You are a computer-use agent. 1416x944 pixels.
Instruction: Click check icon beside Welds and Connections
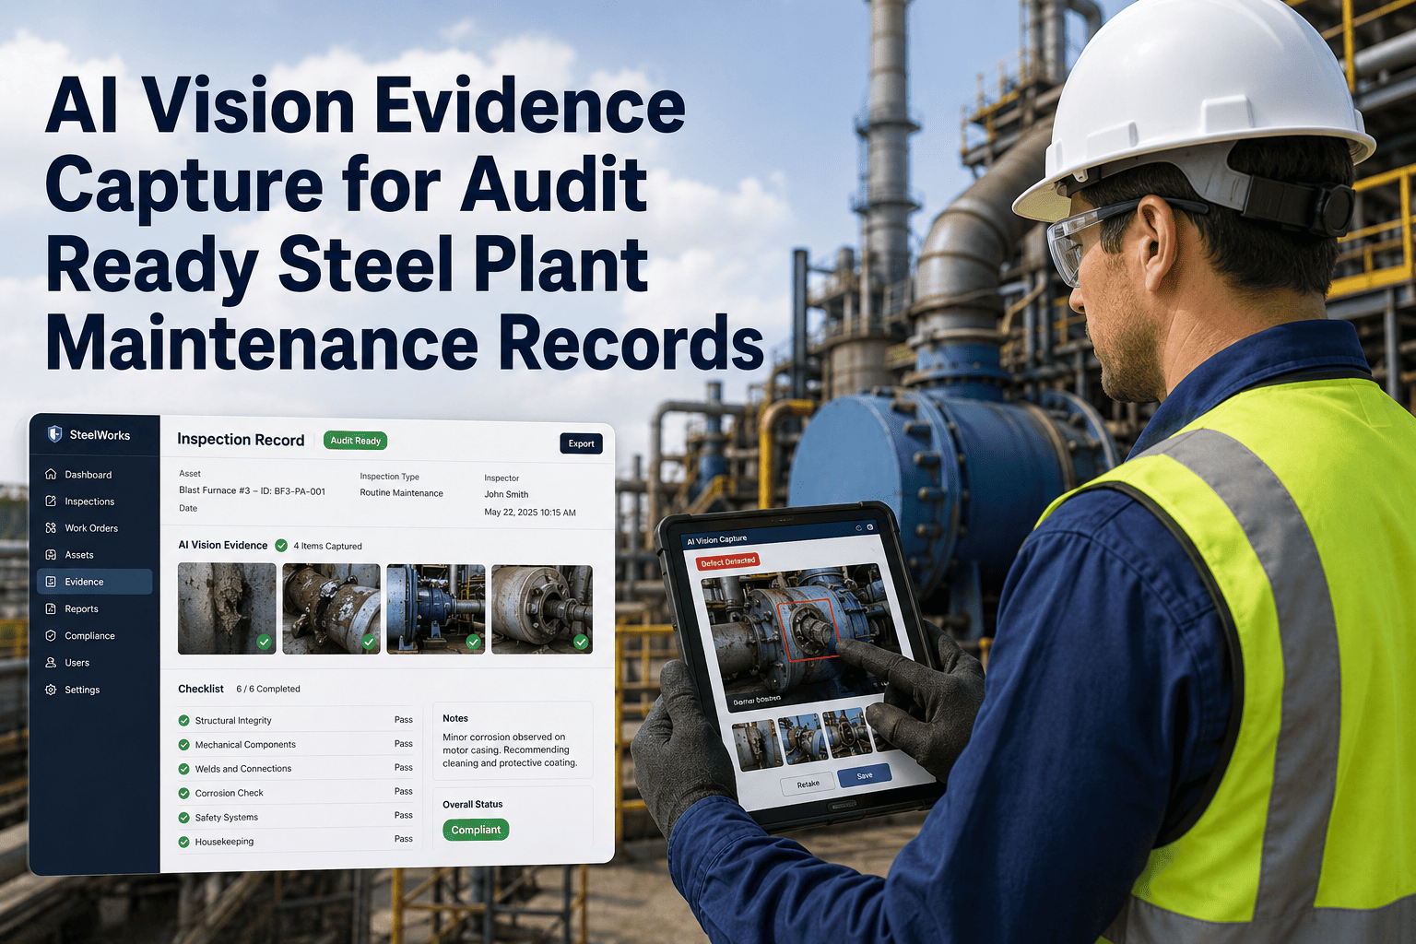pos(183,768)
